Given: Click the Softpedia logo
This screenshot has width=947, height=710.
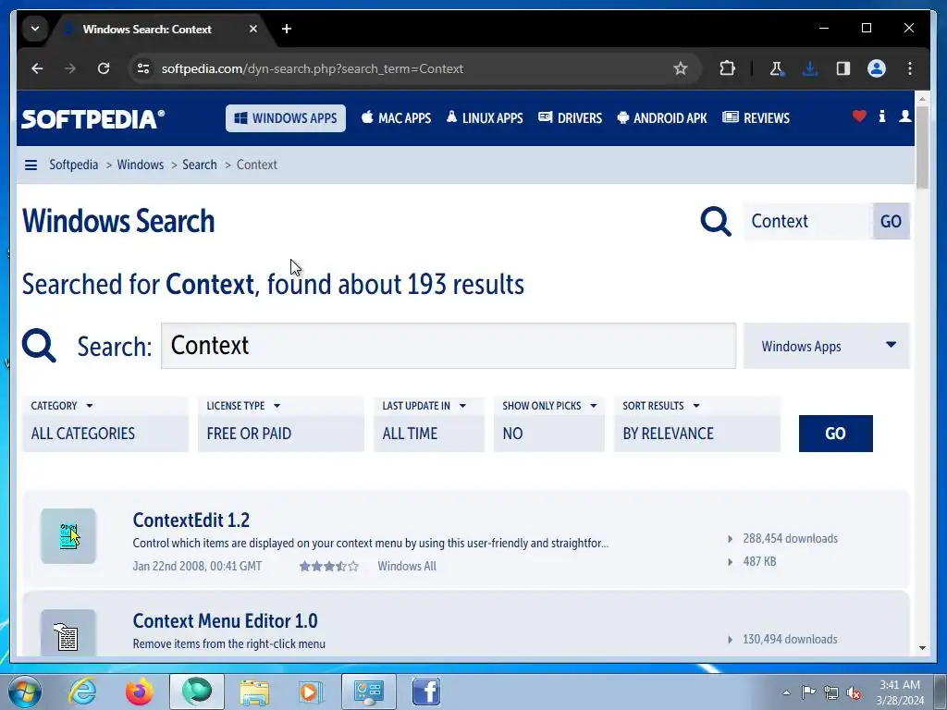Looking at the screenshot, I should 93,118.
